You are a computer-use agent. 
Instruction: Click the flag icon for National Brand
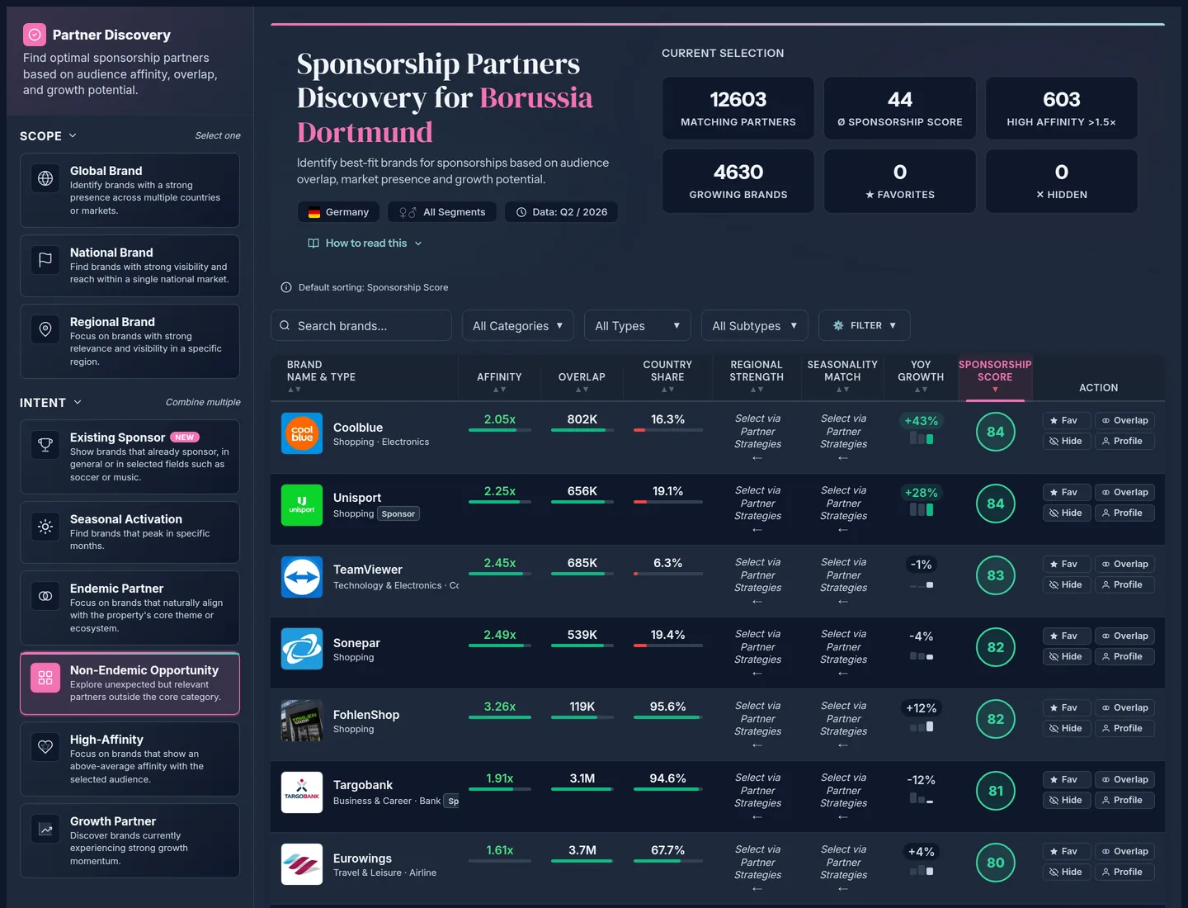click(45, 260)
